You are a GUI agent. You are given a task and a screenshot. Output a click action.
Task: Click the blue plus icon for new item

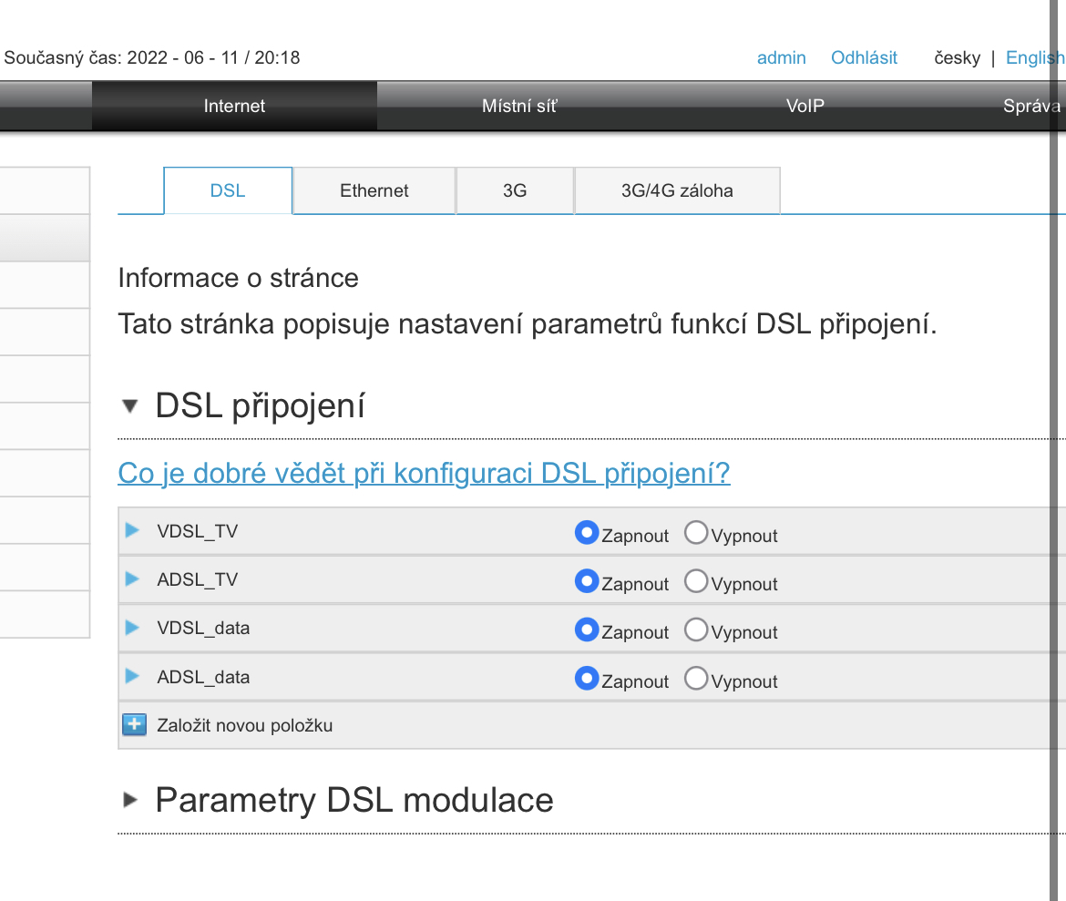pos(134,725)
